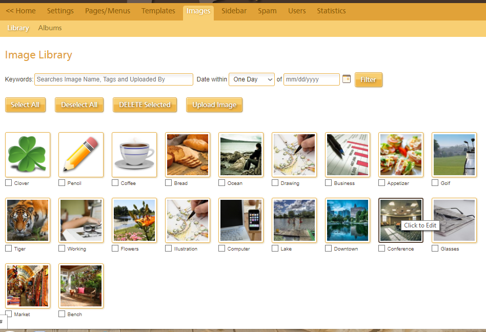Check the Bread checkbox
This screenshot has height=332, width=486.
(168, 183)
